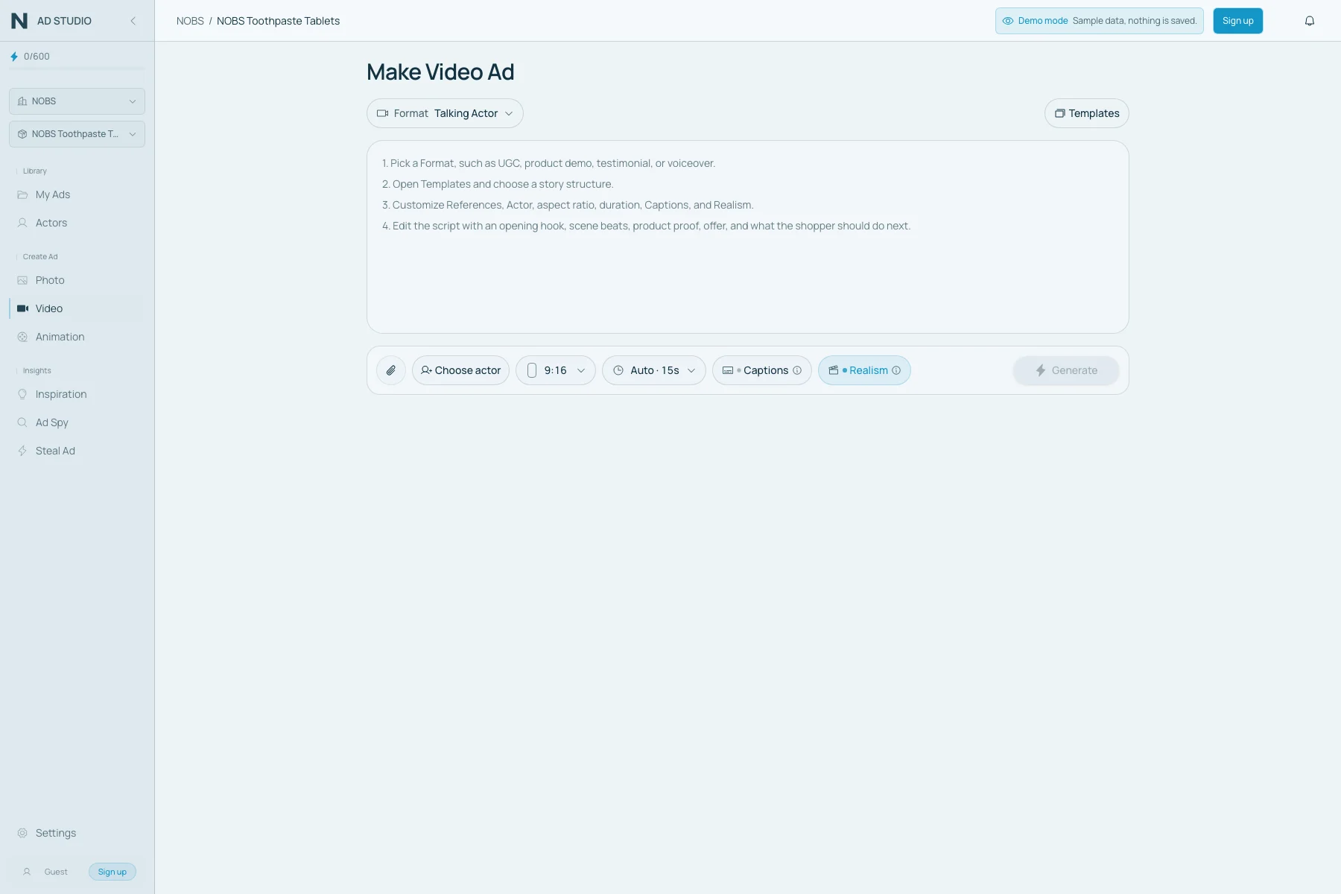The height and width of the screenshot is (894, 1341).
Task: Open Inspiration insights
Action: [x=77, y=394]
